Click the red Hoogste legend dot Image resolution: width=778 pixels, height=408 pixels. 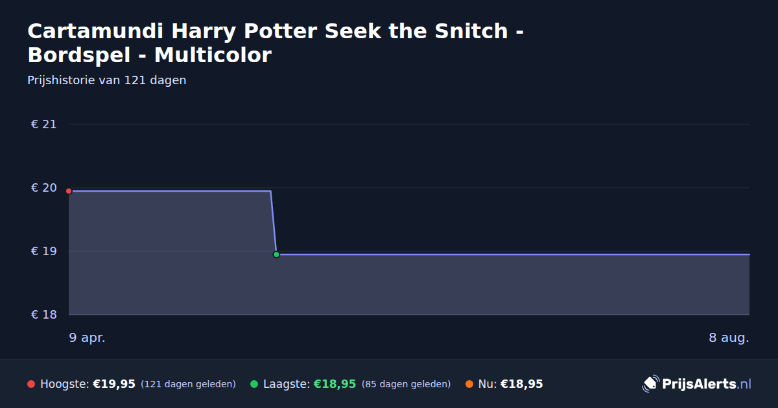click(31, 384)
